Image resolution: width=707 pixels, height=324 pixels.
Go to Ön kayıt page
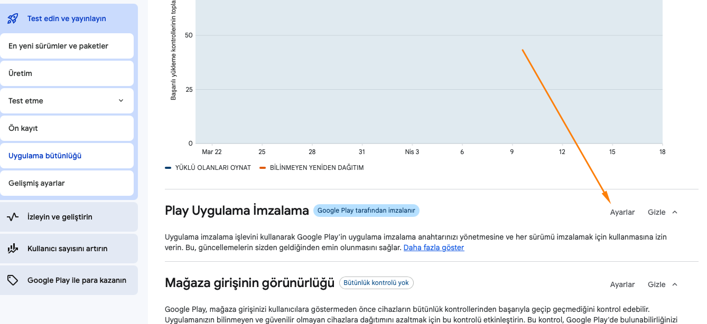click(67, 128)
